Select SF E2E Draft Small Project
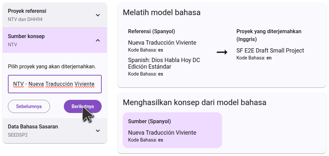The image size is (329, 156). pos(270,51)
